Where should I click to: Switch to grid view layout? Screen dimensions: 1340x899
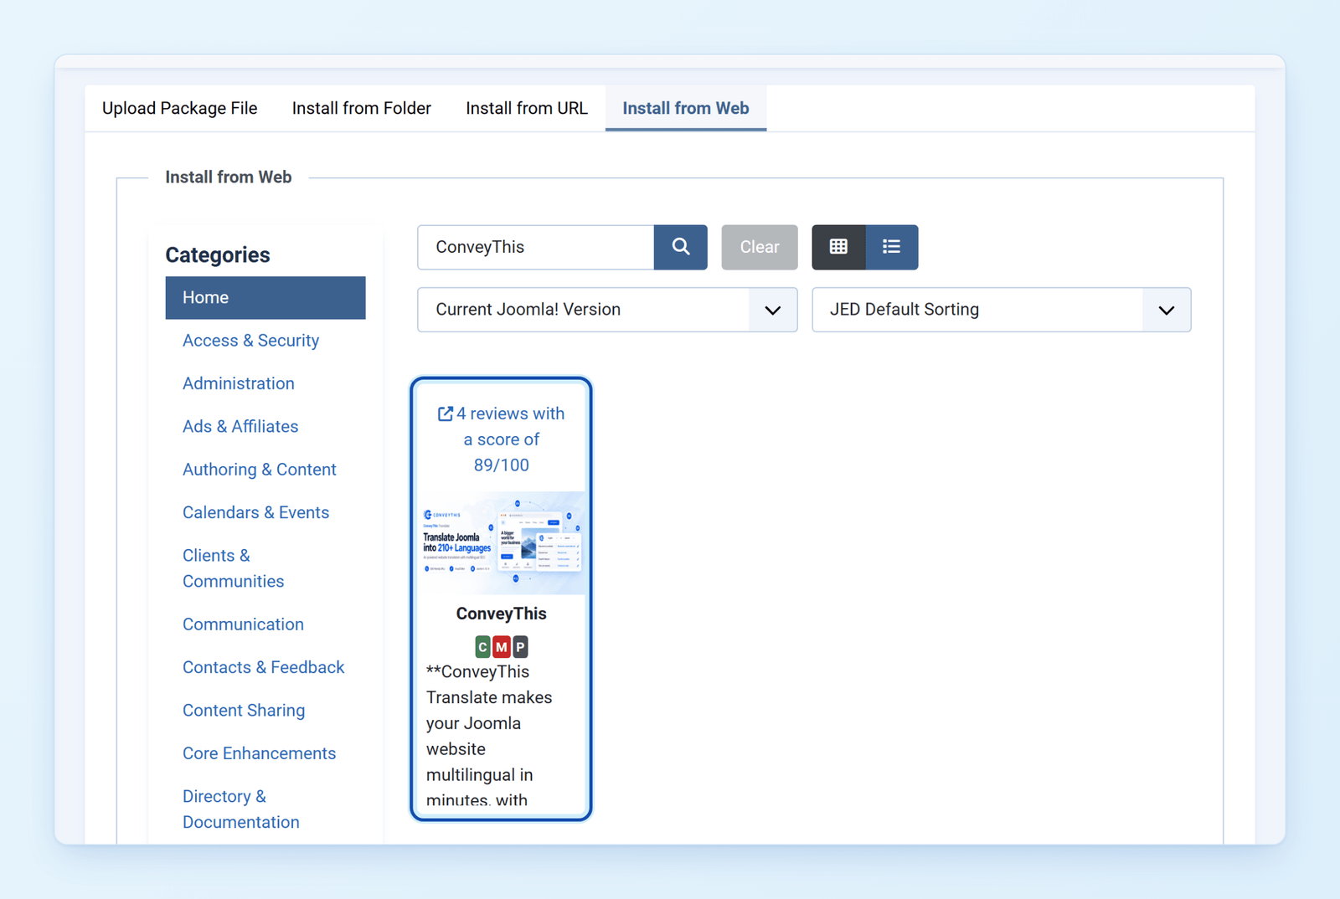click(x=838, y=247)
